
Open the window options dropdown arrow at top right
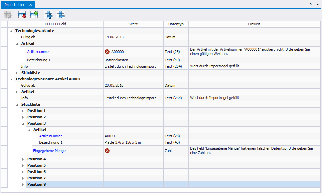317,5
